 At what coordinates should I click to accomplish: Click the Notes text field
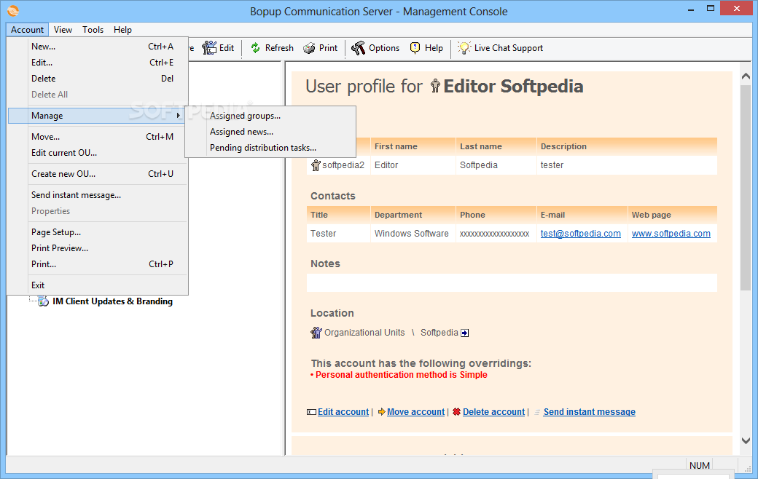(x=512, y=283)
